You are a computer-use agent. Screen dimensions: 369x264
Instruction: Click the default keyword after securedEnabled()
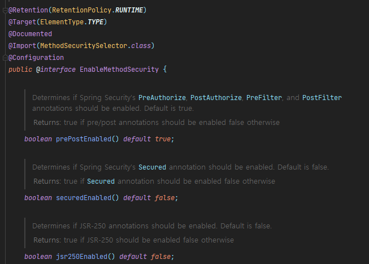point(137,198)
